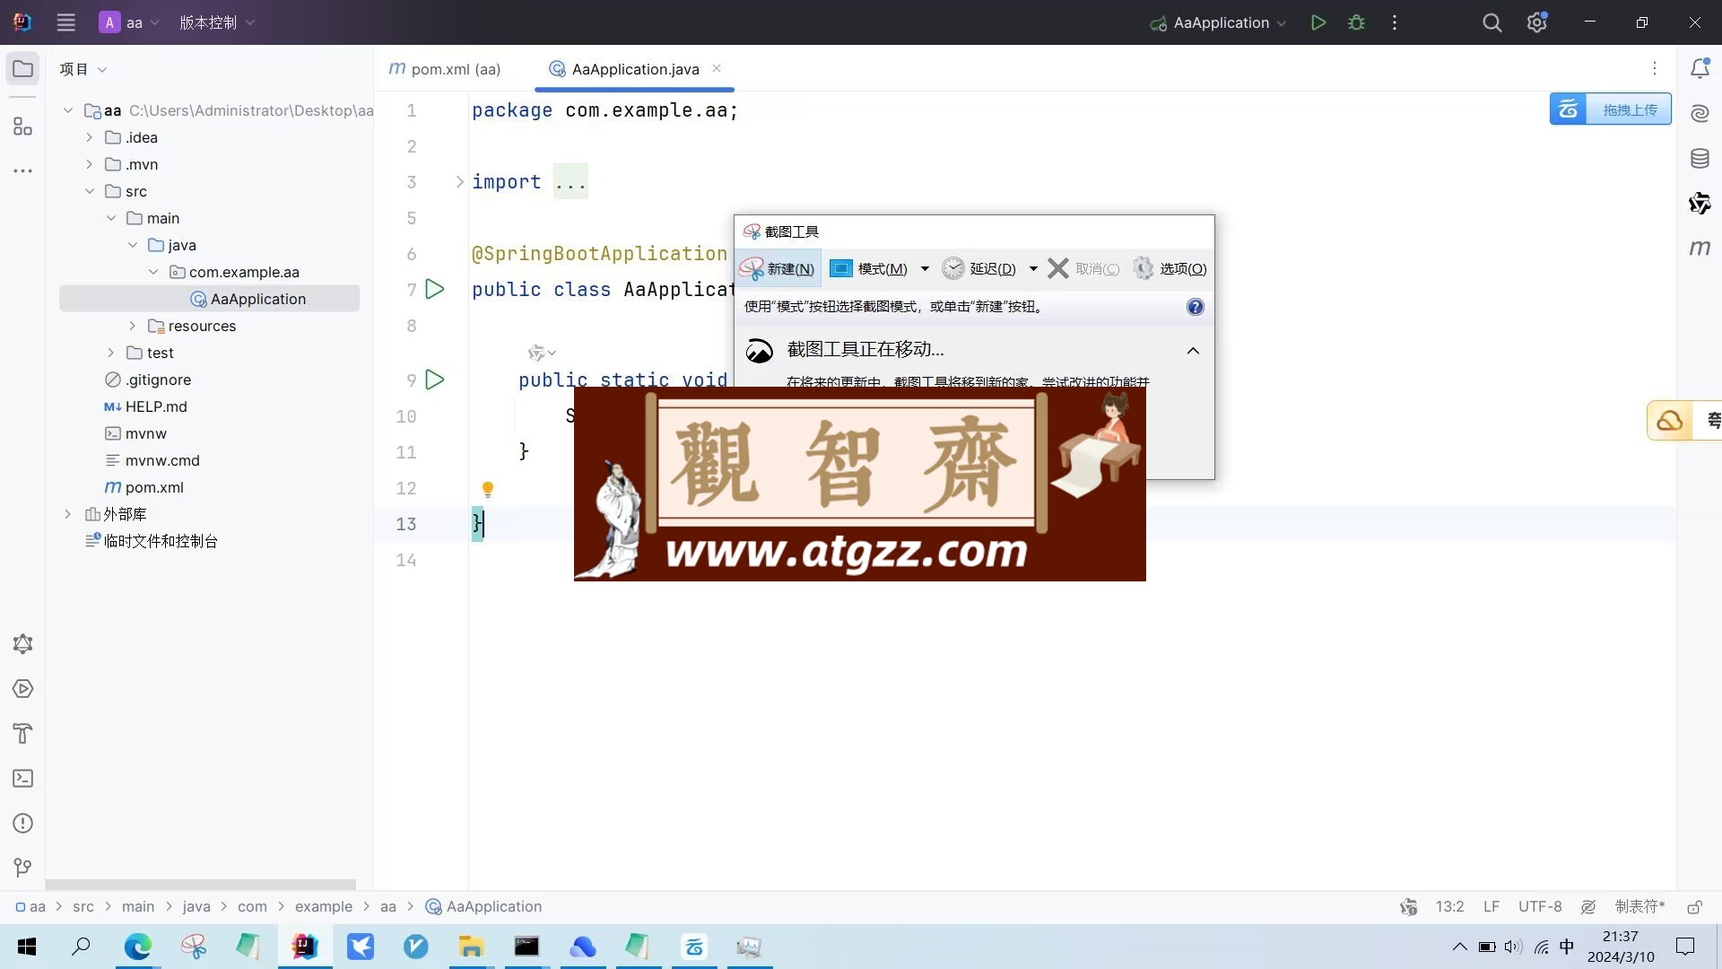Open the Problems tool window icon
1722x969 pixels.
[x=22, y=823]
